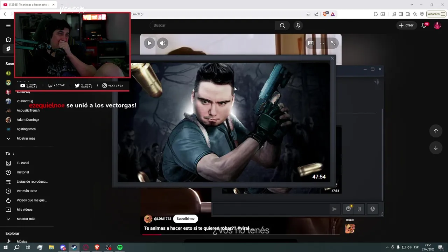Mute the Shorts video volume
This screenshot has height=252, width=448.
coord(162,43)
